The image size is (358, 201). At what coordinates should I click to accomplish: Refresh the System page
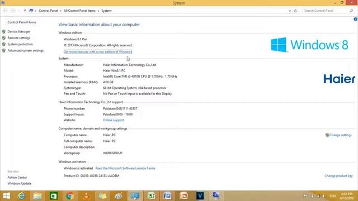click(295, 11)
